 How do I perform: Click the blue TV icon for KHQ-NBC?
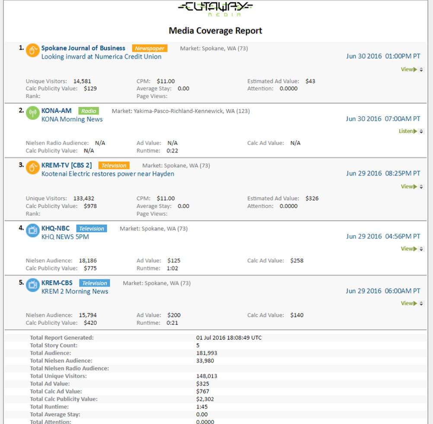point(32,230)
